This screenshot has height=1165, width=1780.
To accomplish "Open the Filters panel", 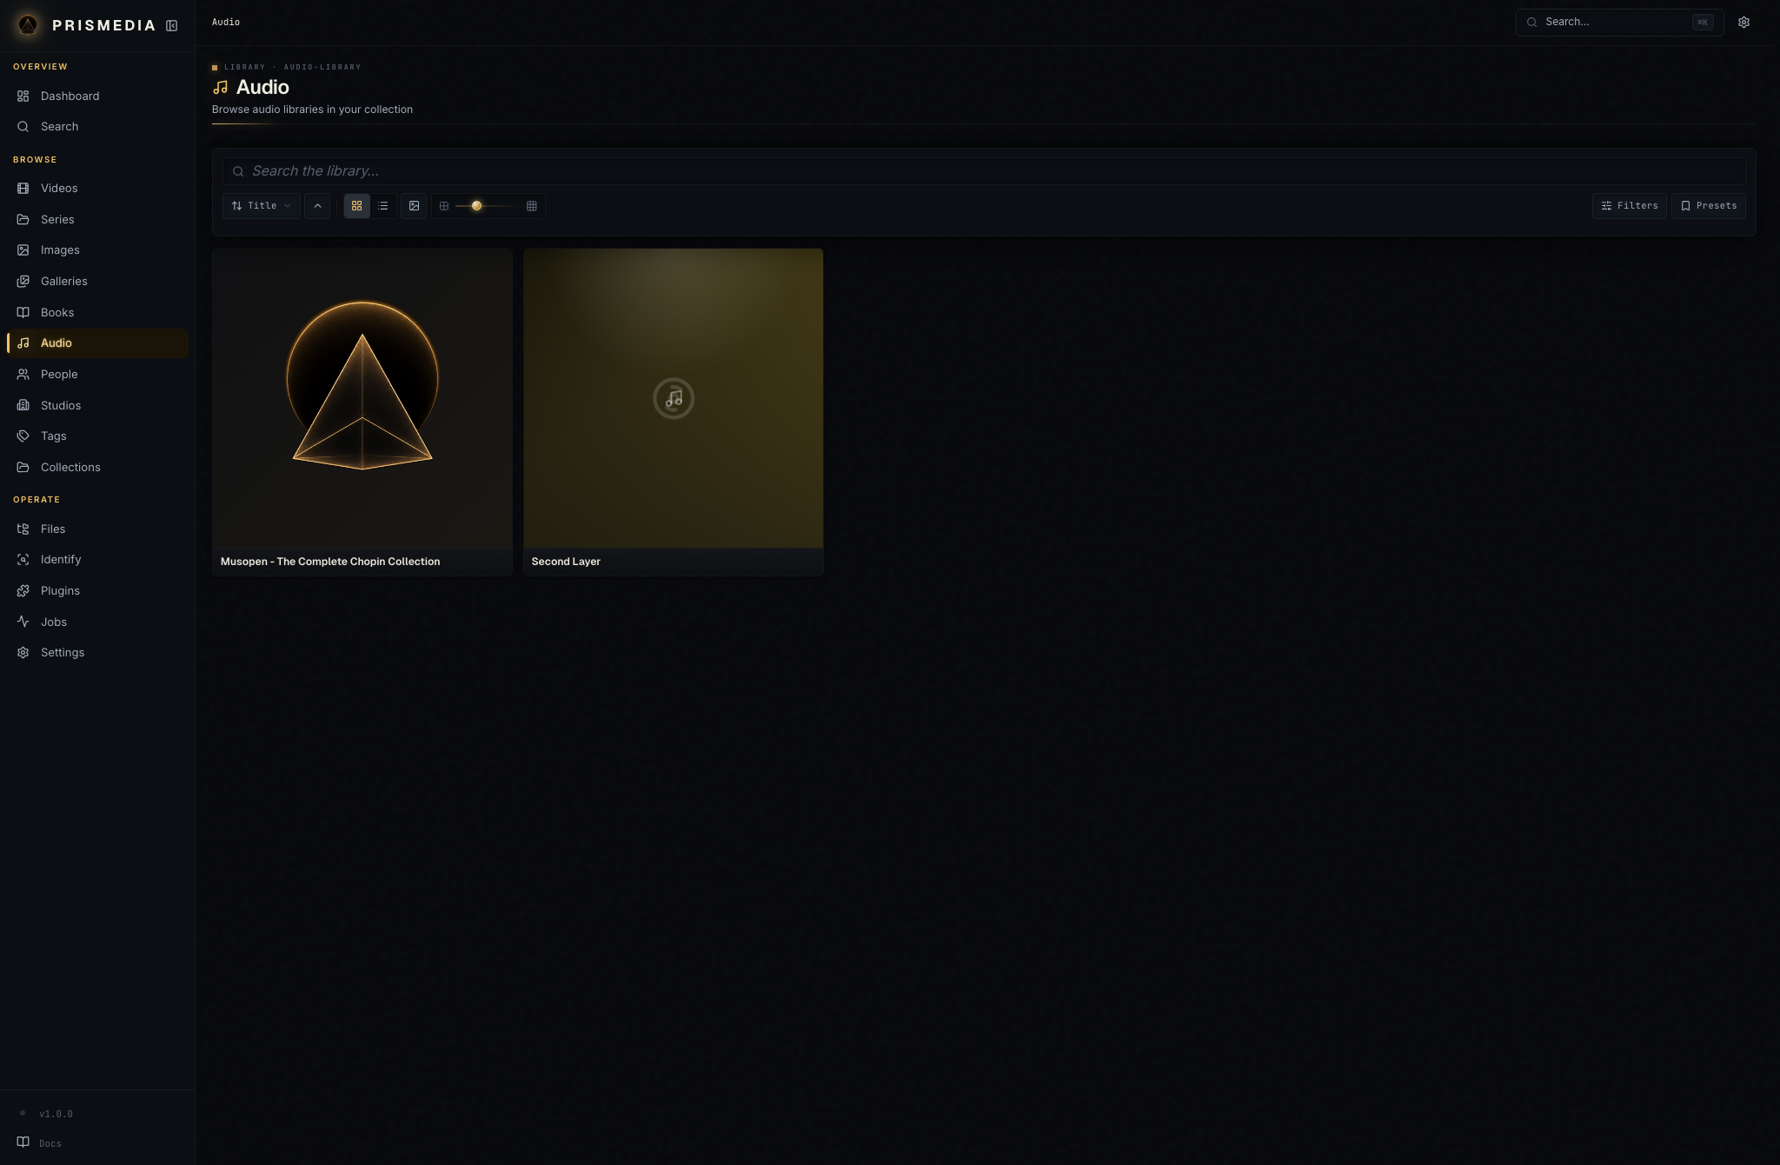I will pos(1630,206).
